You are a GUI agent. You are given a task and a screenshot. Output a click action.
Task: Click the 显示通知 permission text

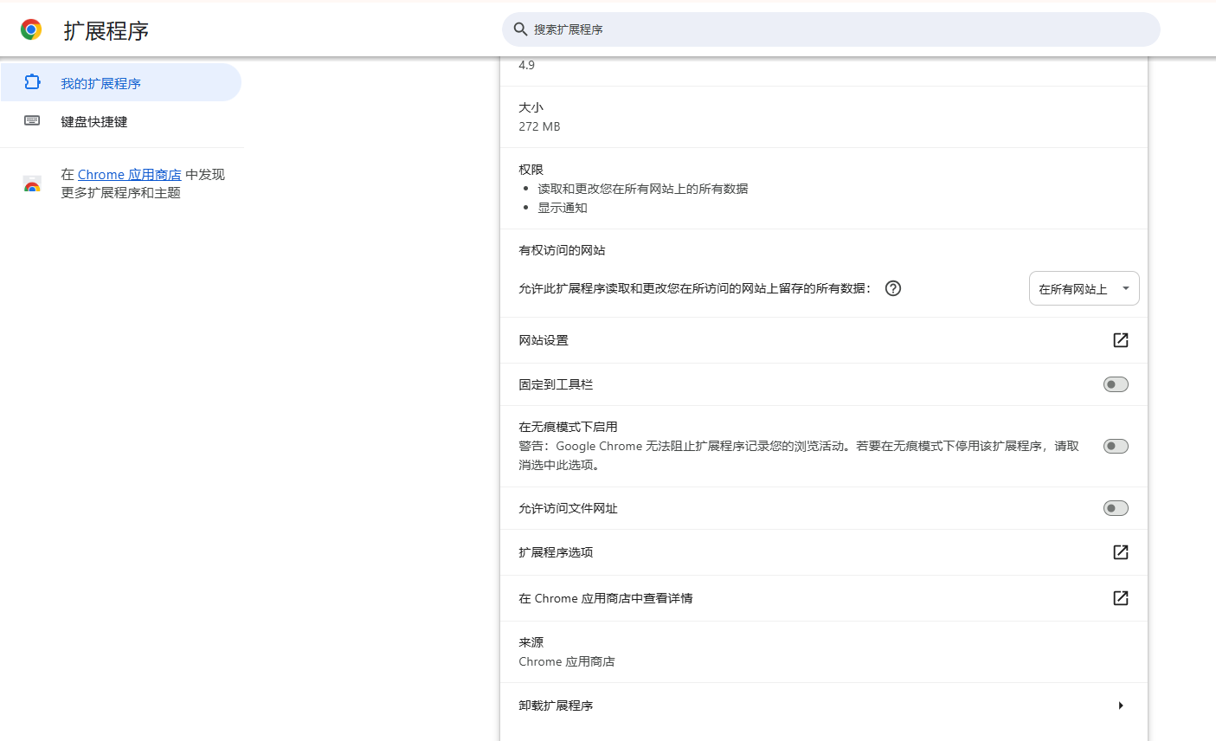coord(563,208)
